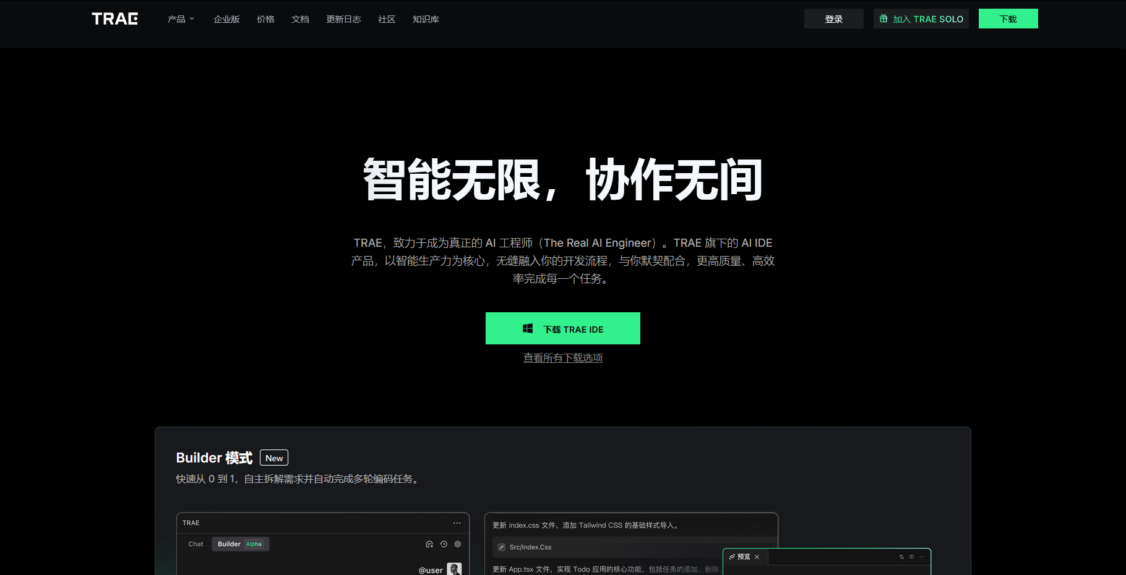Screen dimensions: 1126x575
Task: Open the 企业版 page
Action: click(x=226, y=19)
